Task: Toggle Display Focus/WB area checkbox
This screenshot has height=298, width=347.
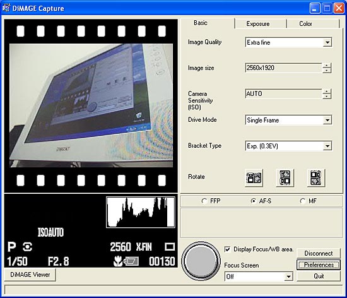Action: (227, 249)
